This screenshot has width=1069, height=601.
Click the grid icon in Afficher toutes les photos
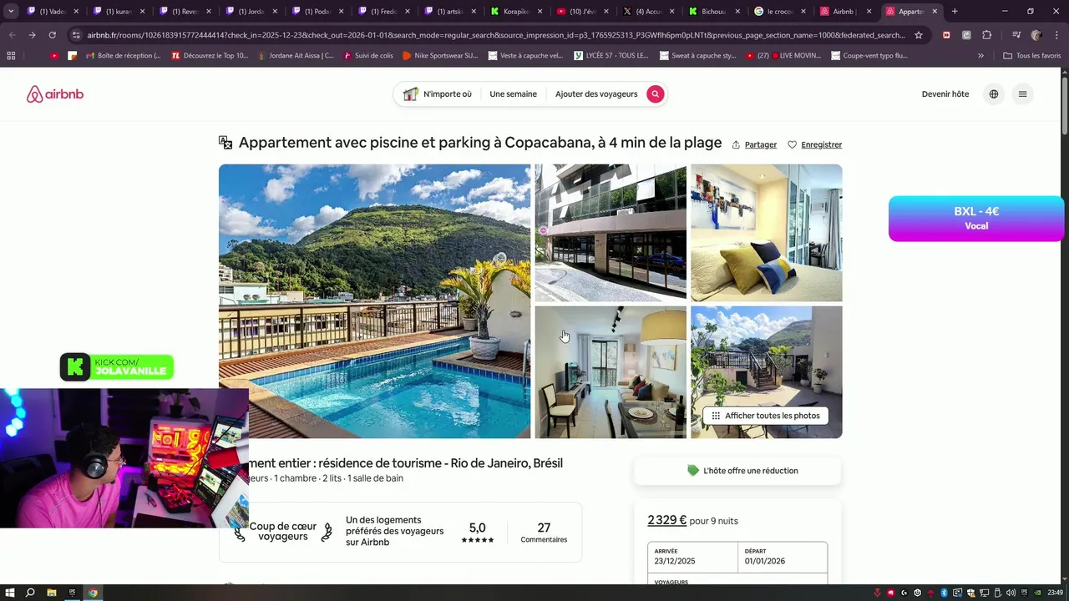(716, 416)
